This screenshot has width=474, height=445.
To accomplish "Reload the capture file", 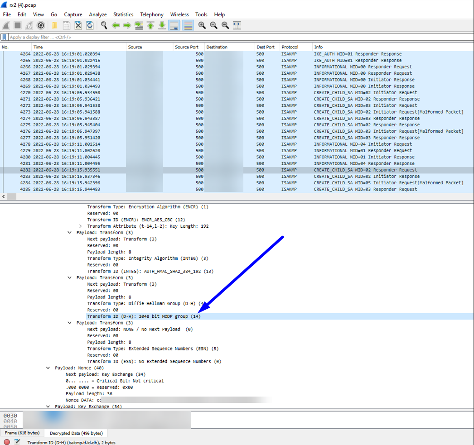I will (x=89, y=25).
